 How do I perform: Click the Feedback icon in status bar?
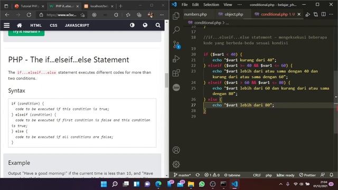323,175
